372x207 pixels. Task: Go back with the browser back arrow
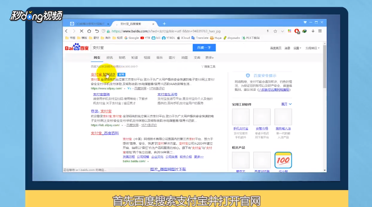tap(66, 31)
